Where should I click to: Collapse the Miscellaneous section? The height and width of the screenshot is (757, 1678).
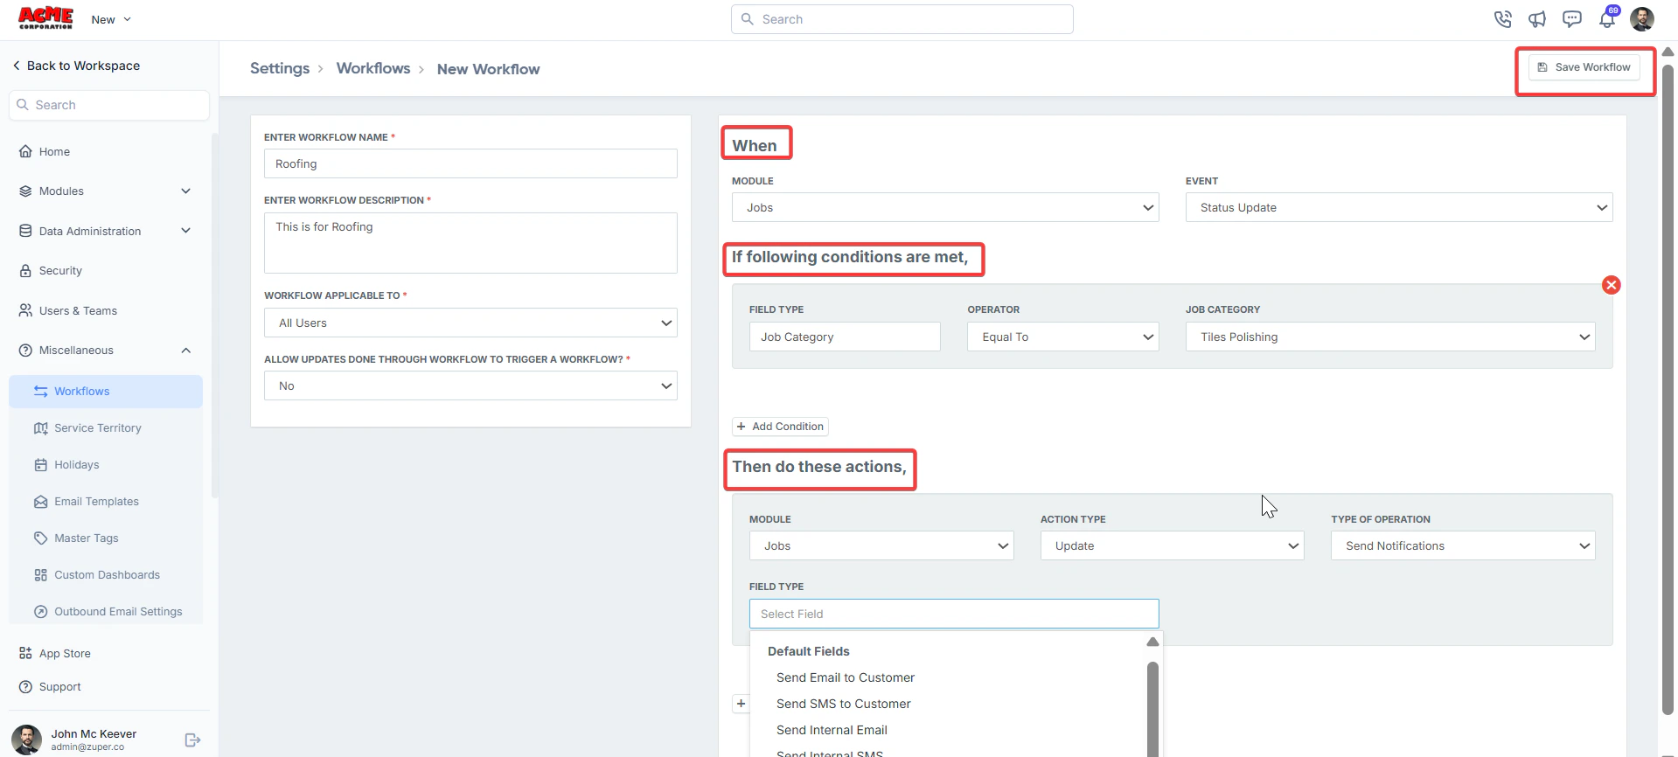coord(185,351)
